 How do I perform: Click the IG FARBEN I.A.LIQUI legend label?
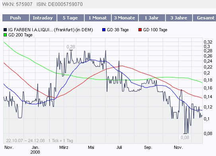(x=51, y=30)
